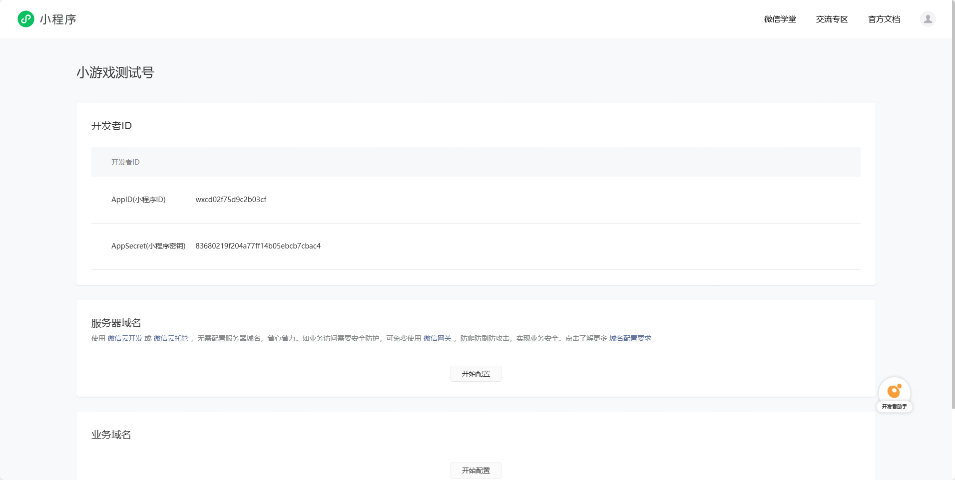Image resolution: width=955 pixels, height=480 pixels.
Task: Click the 小程序 header title text
Action: click(x=58, y=19)
